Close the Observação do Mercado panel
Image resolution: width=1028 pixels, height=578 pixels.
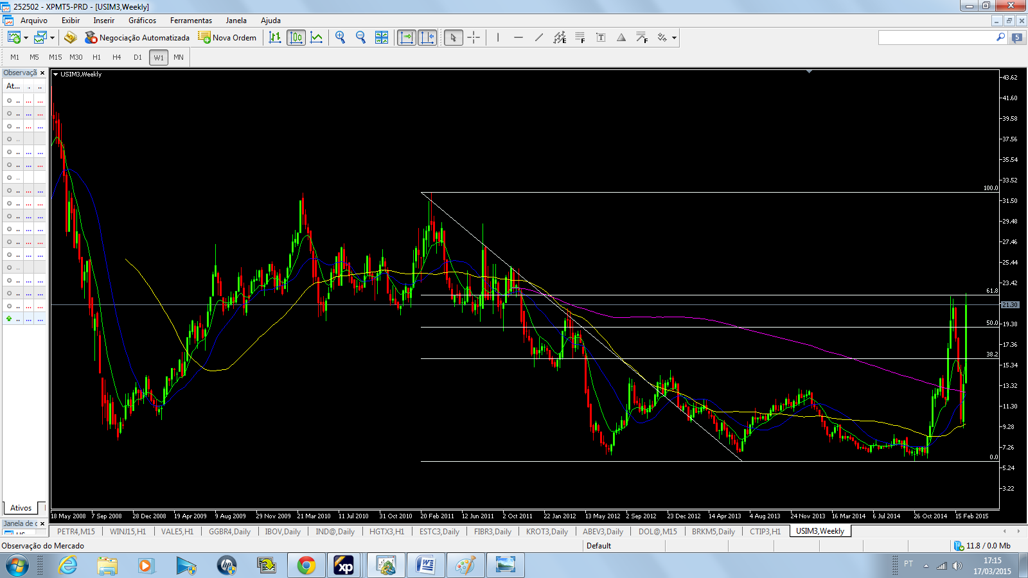pos(42,73)
